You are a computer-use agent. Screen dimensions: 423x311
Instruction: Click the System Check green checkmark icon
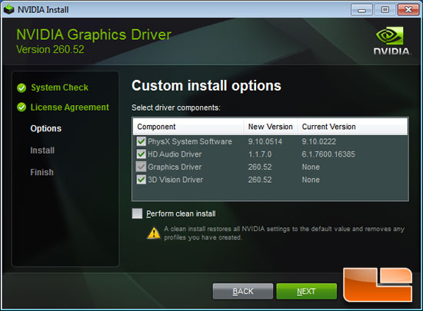[x=22, y=88]
